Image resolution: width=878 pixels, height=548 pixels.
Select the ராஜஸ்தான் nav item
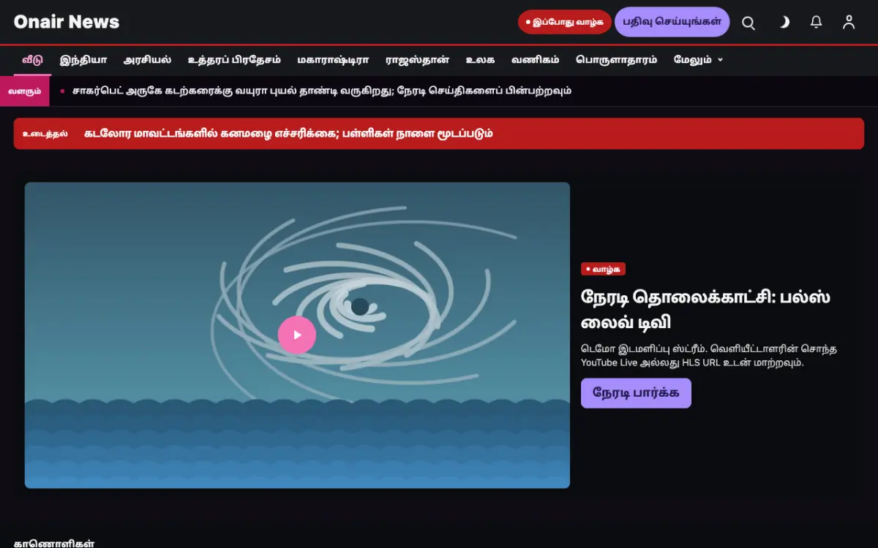coord(417,60)
